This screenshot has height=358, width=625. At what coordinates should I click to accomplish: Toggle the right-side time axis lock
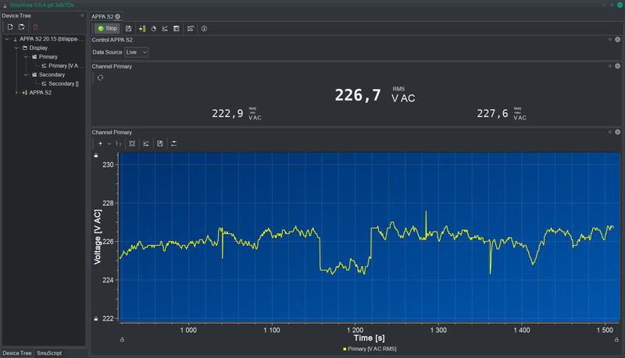tap(616, 339)
